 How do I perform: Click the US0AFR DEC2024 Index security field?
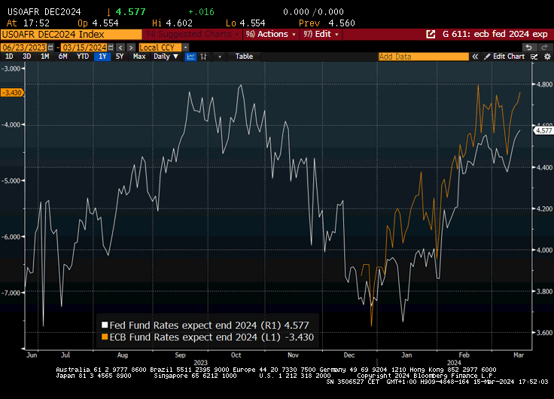pos(71,35)
